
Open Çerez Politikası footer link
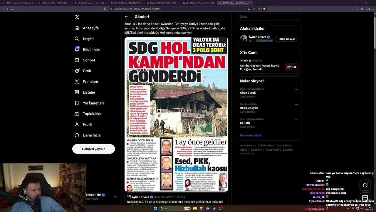tap(284, 145)
